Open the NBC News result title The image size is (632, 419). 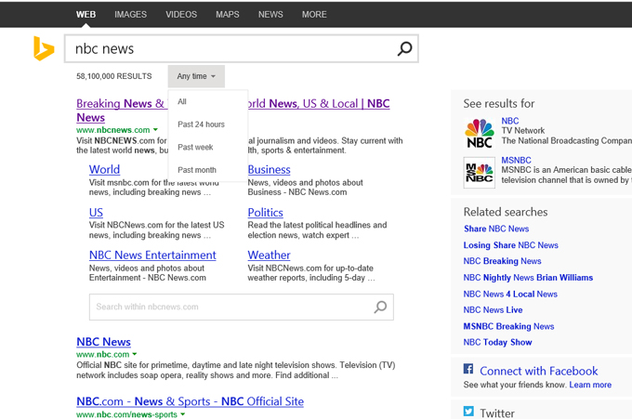(103, 342)
